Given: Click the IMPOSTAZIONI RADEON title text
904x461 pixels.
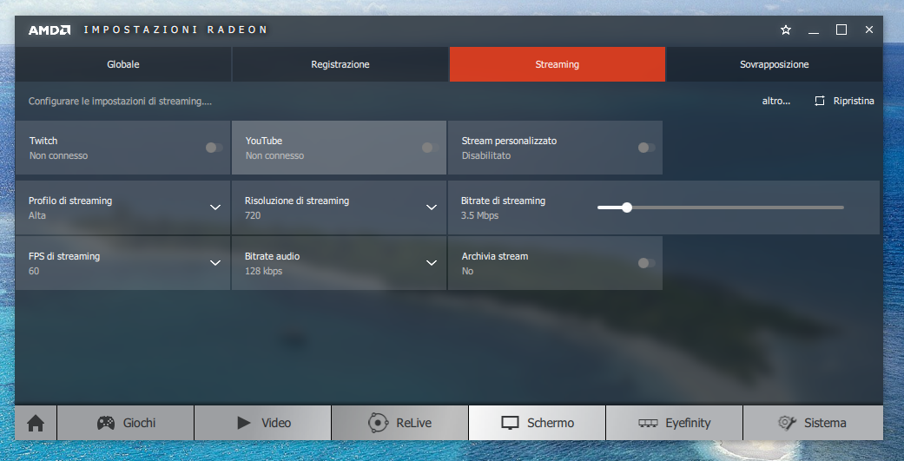Looking at the screenshot, I should [175, 30].
